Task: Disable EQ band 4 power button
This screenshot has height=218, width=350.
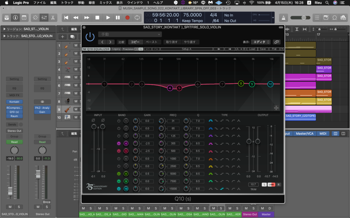Action: [119, 143]
